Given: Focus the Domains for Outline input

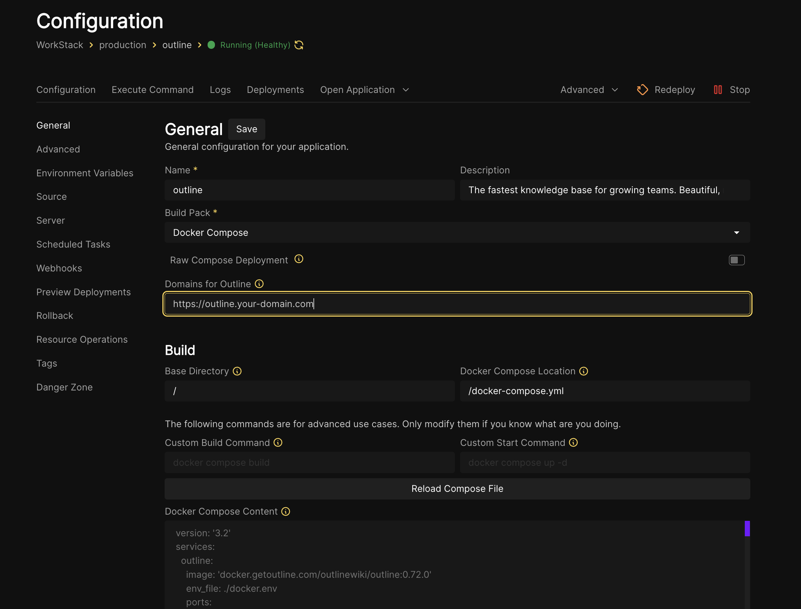Looking at the screenshot, I should click(457, 304).
